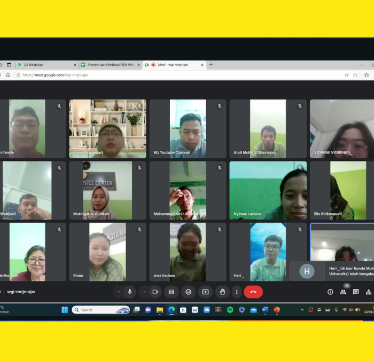Open camera permission icon in address bar
This screenshot has width=374, height=361.
[x=347, y=75]
